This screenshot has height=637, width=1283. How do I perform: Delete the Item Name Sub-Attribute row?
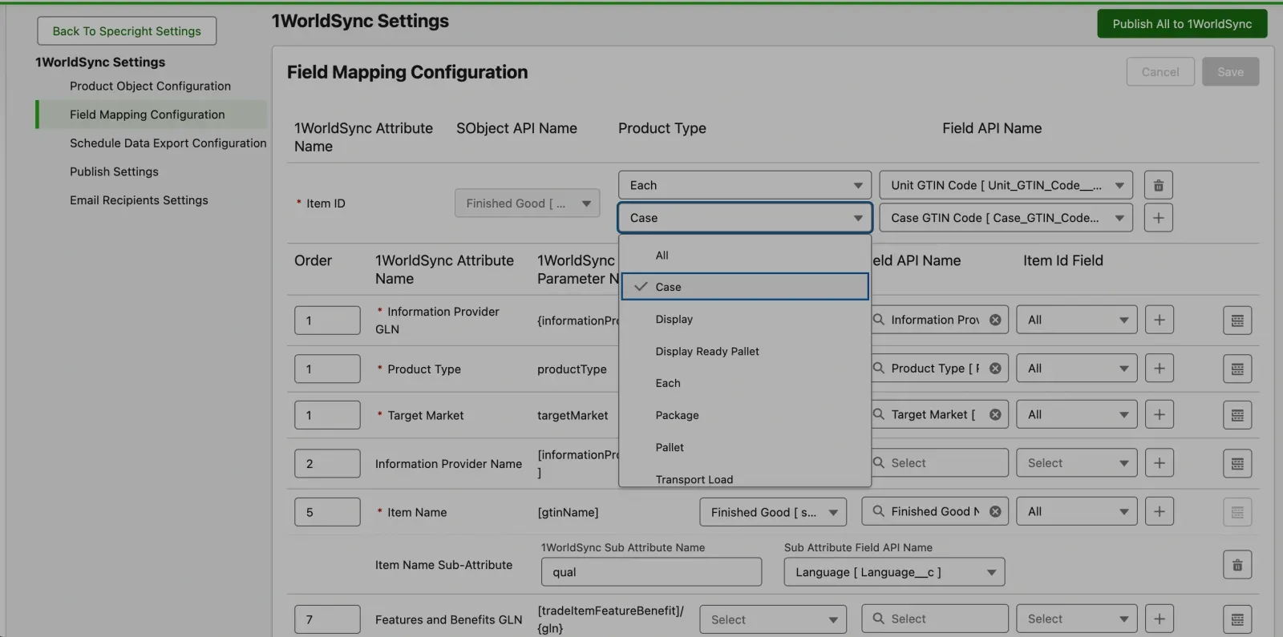[x=1237, y=565]
